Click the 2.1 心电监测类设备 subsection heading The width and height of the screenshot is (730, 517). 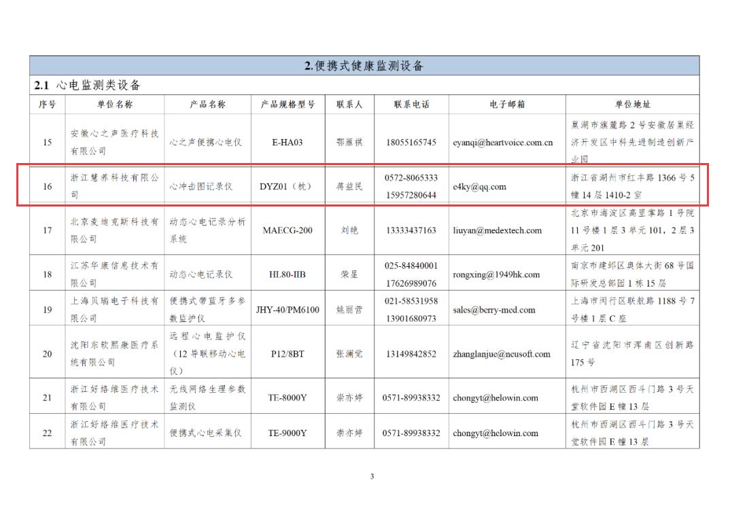88,86
